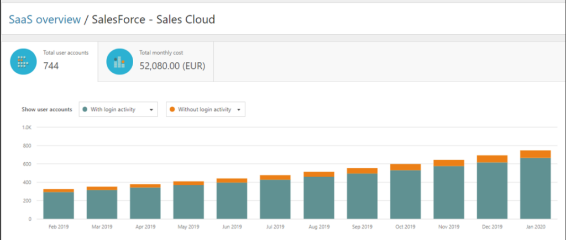Click the orange segment of Dec 2019 bar
566x240 pixels.
pyautogui.click(x=492, y=159)
